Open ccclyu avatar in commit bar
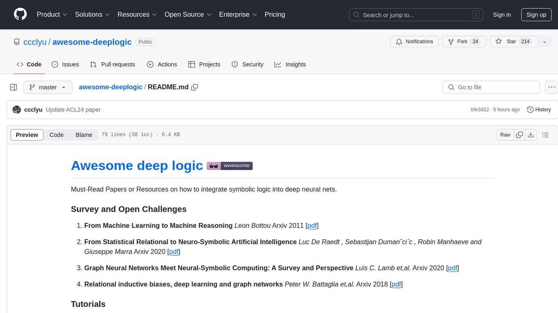The height and width of the screenshot is (313, 558). (17, 109)
